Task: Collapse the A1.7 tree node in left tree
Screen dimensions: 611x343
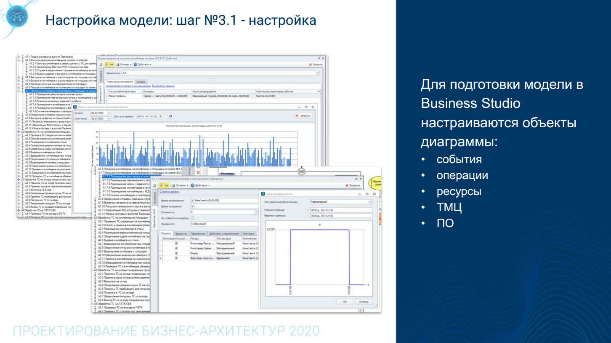Action: [19, 91]
